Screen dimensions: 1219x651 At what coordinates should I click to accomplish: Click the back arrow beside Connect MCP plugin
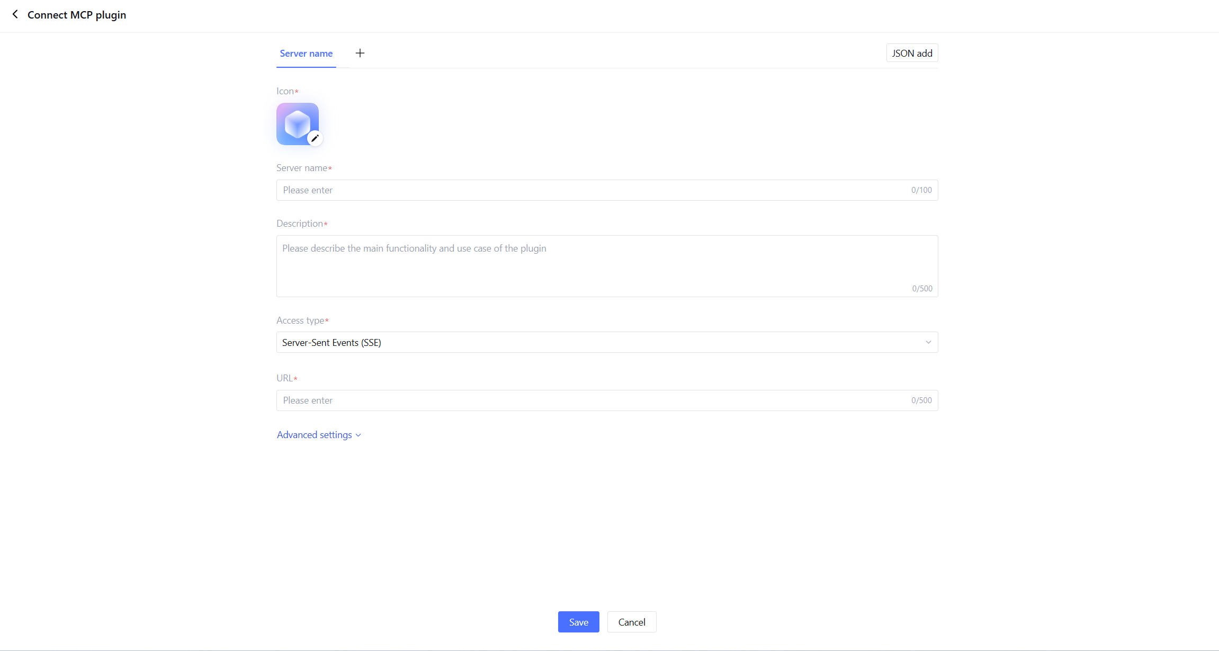[x=15, y=14]
